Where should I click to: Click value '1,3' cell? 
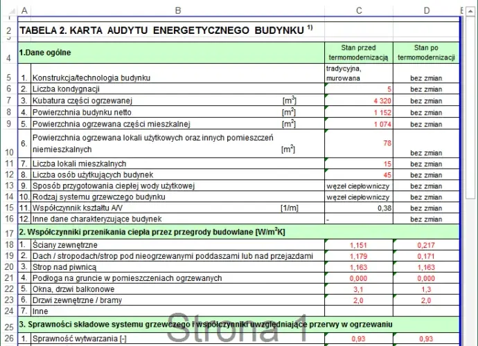point(427,289)
